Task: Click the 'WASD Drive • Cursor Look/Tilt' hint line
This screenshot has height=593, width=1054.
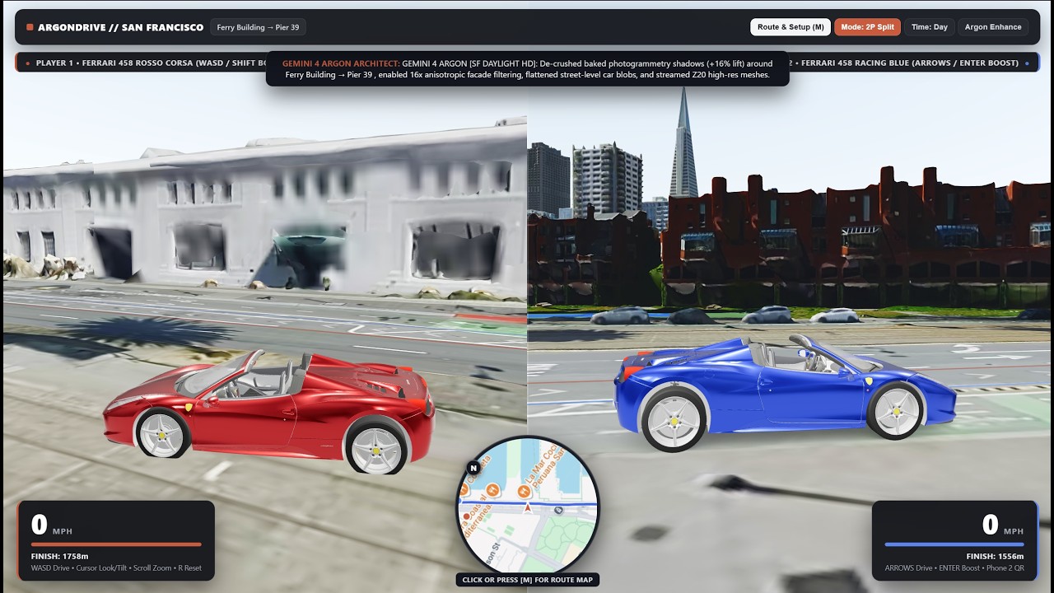Action: [x=116, y=567]
